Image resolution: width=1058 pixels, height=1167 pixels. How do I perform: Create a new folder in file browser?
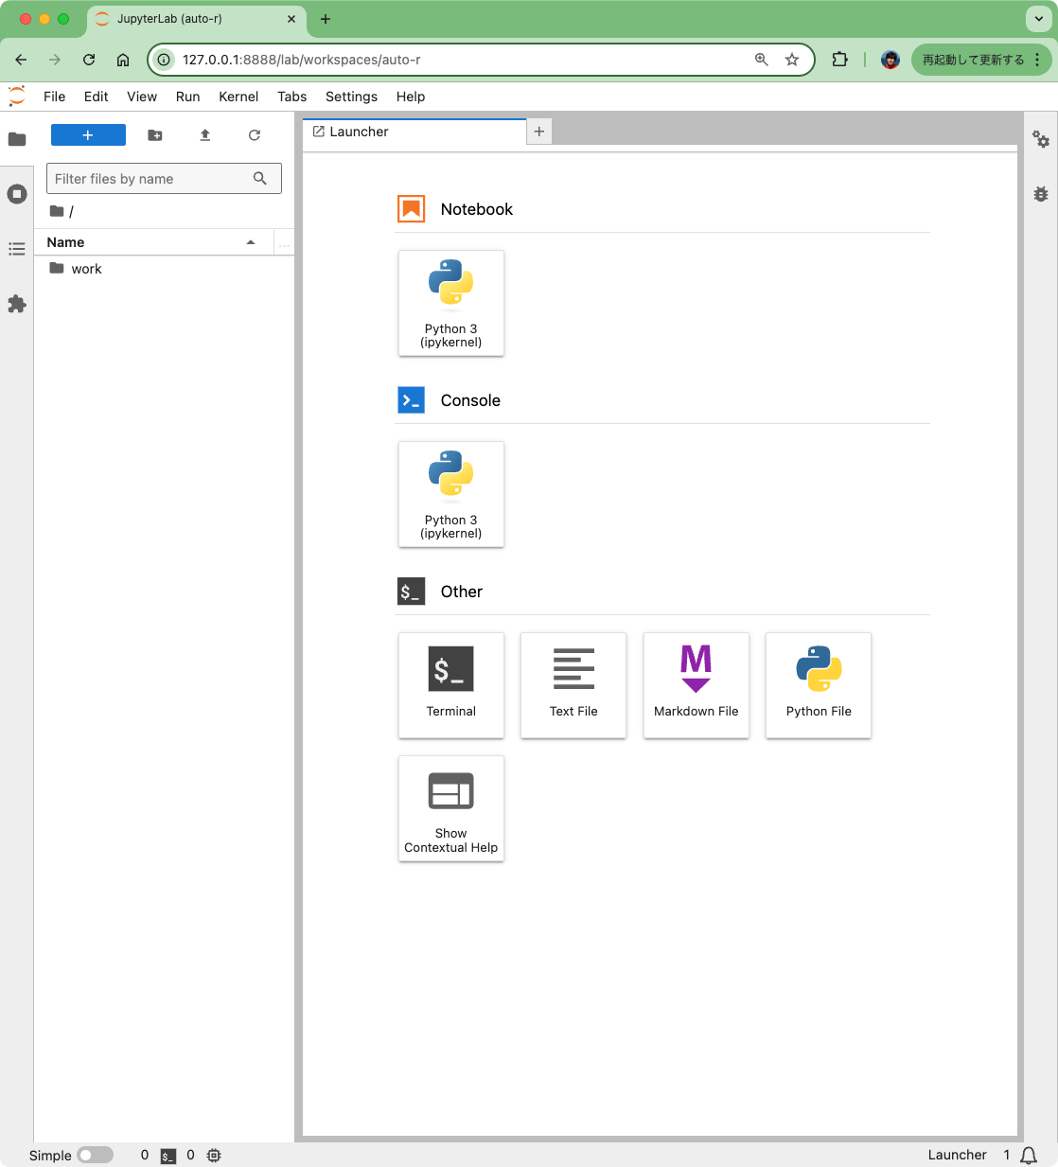click(x=155, y=135)
